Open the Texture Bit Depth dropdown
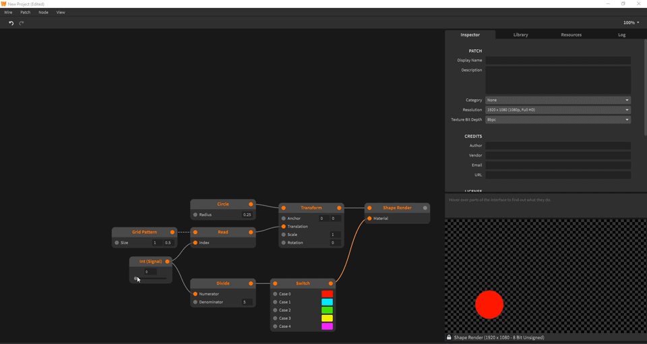 point(558,120)
